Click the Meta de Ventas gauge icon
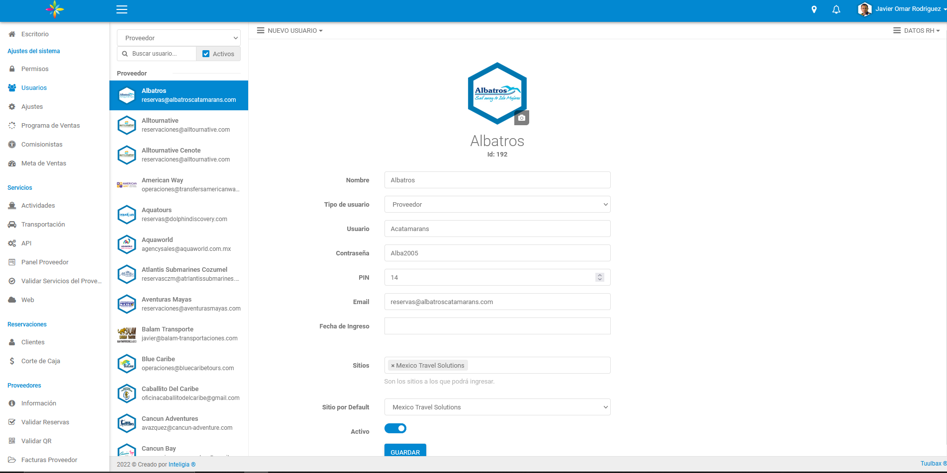The height and width of the screenshot is (473, 947). (12, 163)
